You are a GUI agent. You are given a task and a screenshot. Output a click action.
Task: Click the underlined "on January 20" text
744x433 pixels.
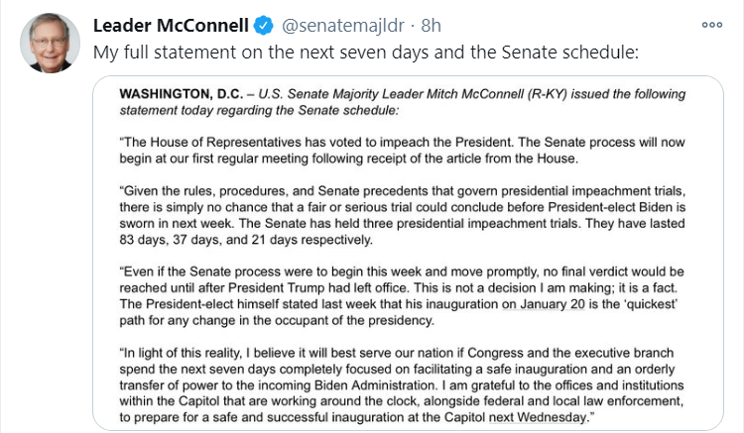544,304
